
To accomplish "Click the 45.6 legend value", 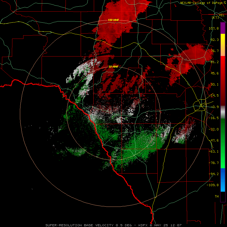I will click(215, 73).
